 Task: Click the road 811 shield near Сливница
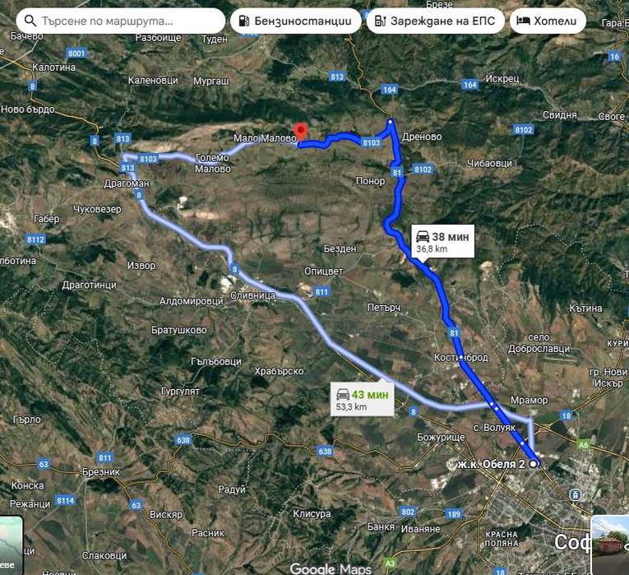point(321,292)
